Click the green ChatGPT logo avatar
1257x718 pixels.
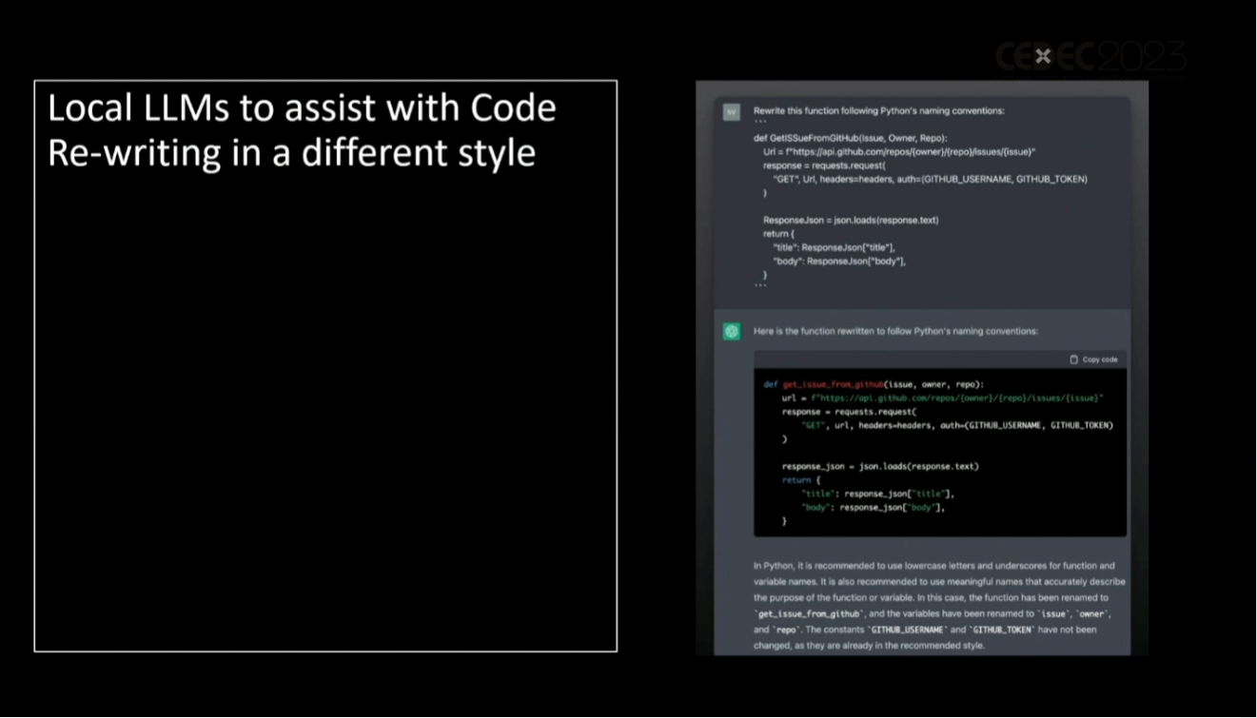(731, 332)
